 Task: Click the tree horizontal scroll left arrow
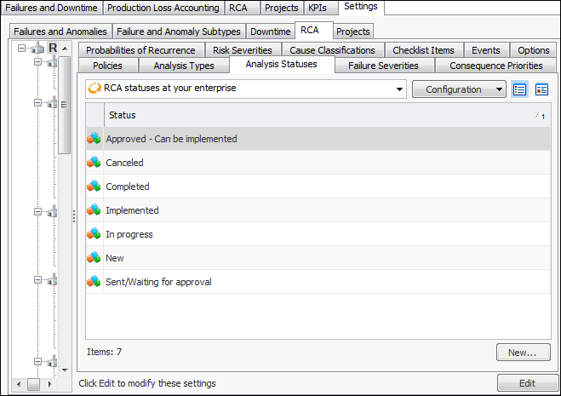coord(19,384)
